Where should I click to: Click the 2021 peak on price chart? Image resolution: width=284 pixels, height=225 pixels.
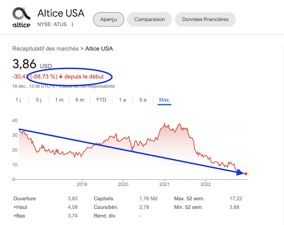pos(165,124)
